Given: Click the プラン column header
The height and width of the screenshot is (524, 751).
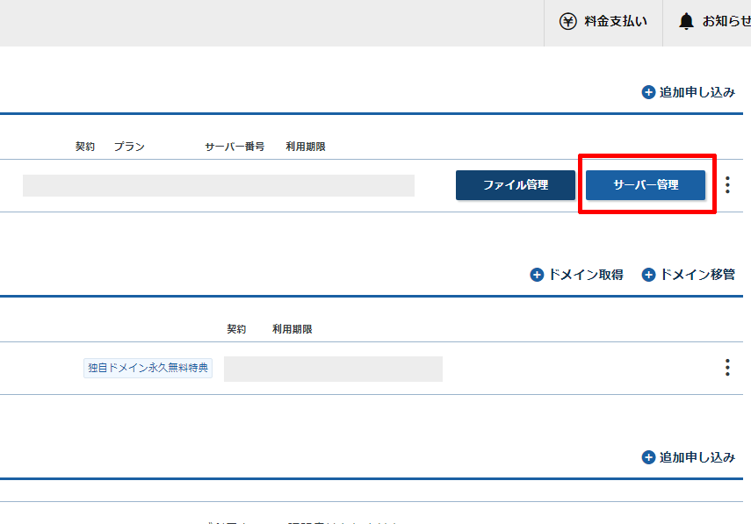Looking at the screenshot, I should (x=129, y=147).
